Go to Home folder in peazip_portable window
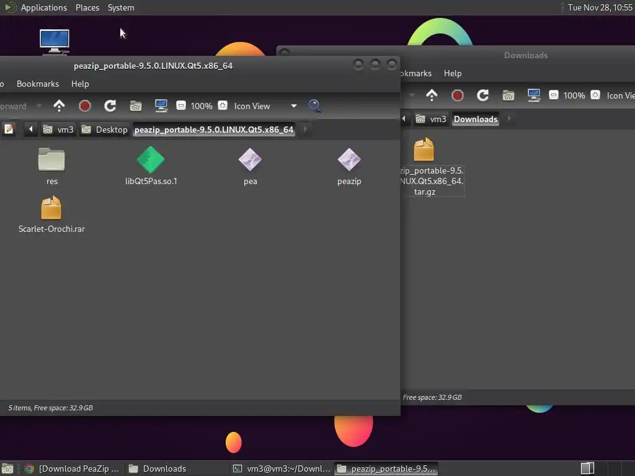 pyautogui.click(x=136, y=106)
